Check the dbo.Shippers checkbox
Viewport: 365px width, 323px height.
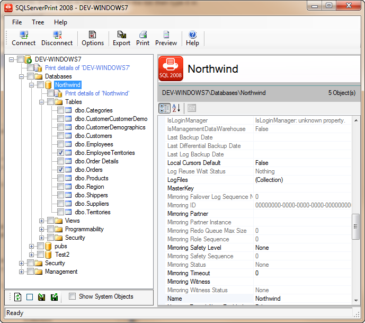[61, 195]
